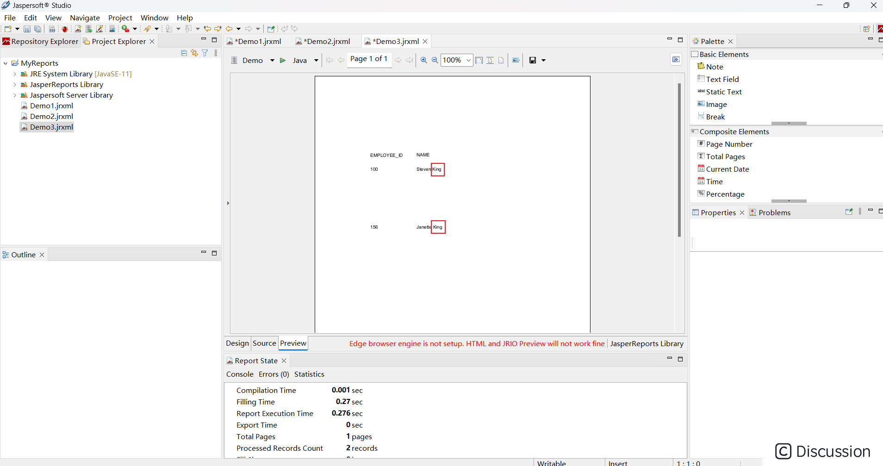
Task: Zoom out on the report preview
Action: coord(435,60)
